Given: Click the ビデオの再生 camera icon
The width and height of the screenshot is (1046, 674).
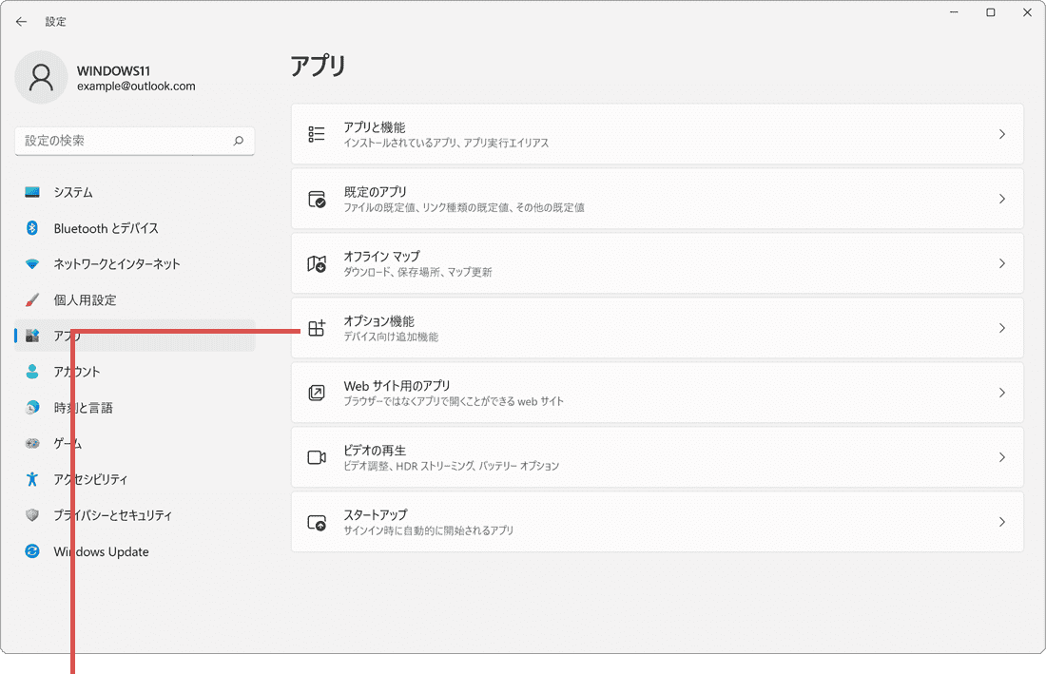Looking at the screenshot, I should 317,456.
